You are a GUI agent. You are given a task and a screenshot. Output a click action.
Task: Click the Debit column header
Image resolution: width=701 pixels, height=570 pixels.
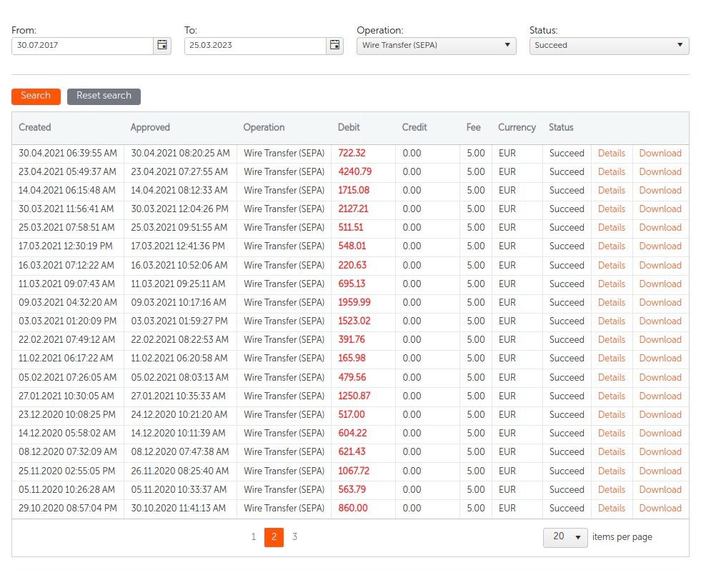(349, 127)
